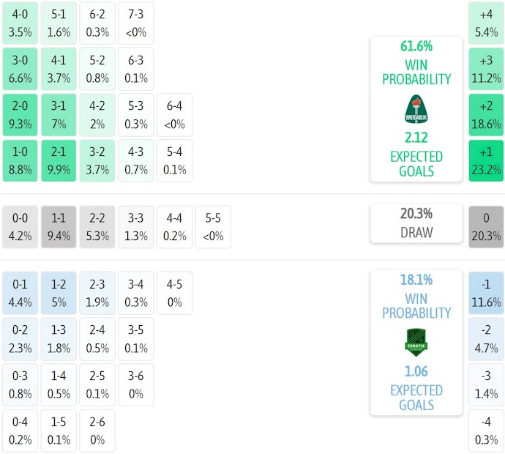Screen dimensions: 505x454
Task: Open the 20.3% Draw summary card
Action: (416, 223)
